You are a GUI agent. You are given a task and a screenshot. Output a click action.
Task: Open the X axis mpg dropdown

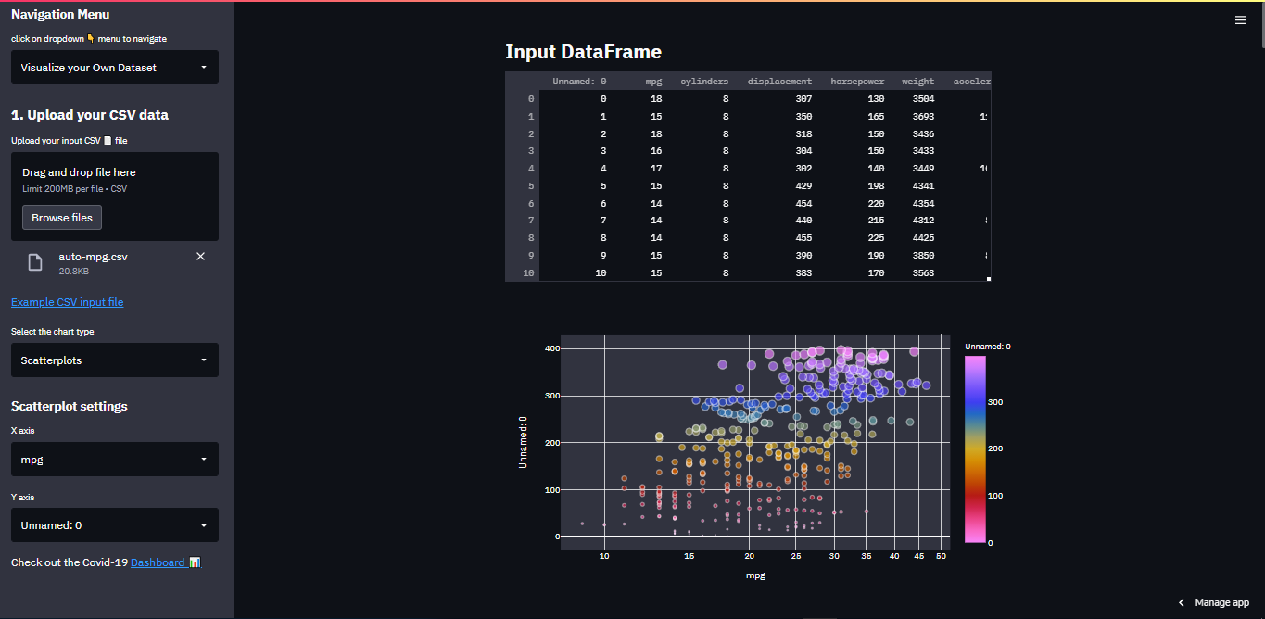(115, 459)
